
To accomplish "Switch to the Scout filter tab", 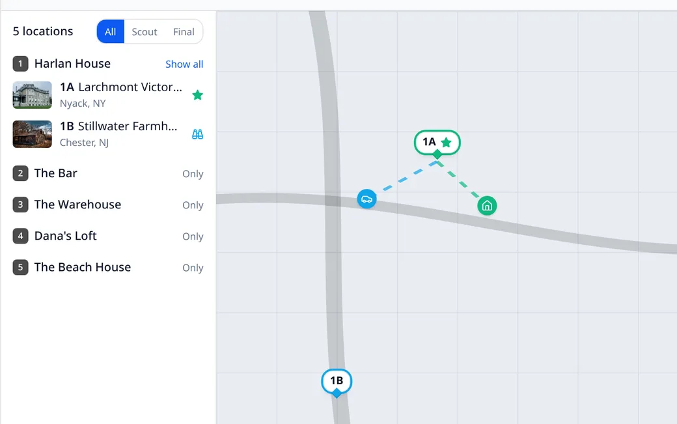I will pyautogui.click(x=145, y=31).
